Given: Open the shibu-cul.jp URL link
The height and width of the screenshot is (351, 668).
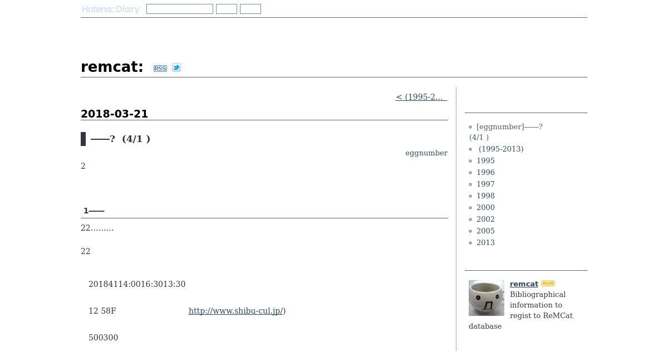Looking at the screenshot, I should click(236, 311).
